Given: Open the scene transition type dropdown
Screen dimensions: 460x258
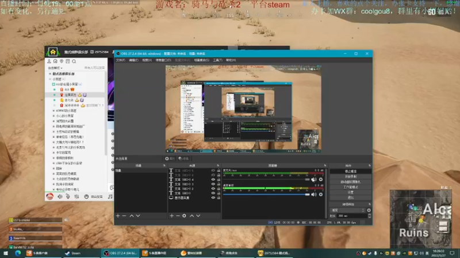Looking at the screenshot, I should click(348, 210).
